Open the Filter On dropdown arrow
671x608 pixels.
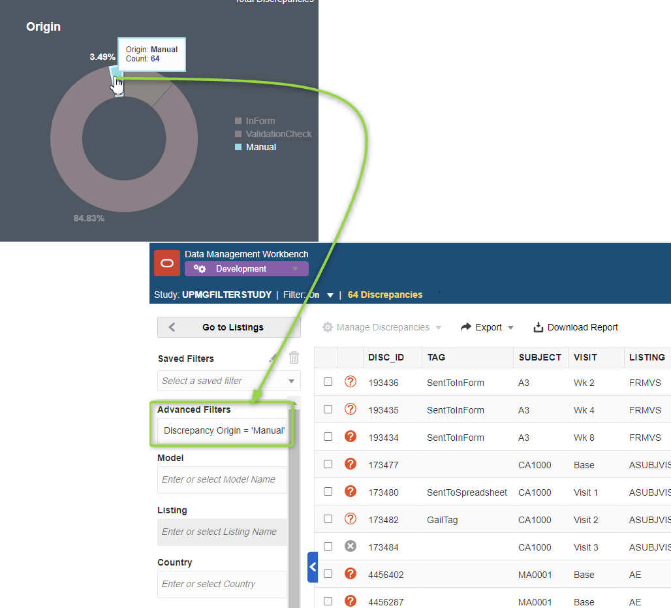click(x=330, y=295)
